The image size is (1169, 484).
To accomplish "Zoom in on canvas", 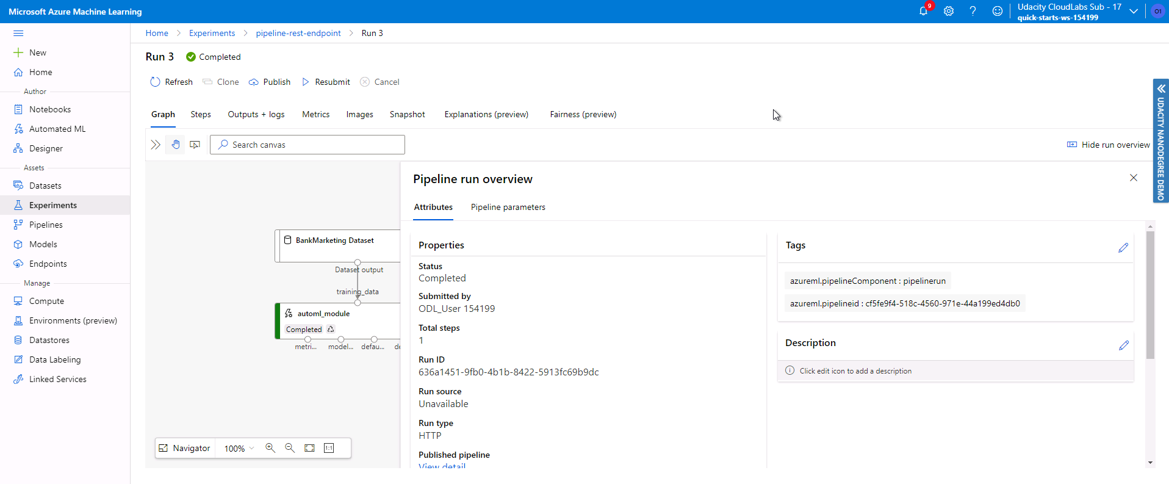I will coord(270,448).
